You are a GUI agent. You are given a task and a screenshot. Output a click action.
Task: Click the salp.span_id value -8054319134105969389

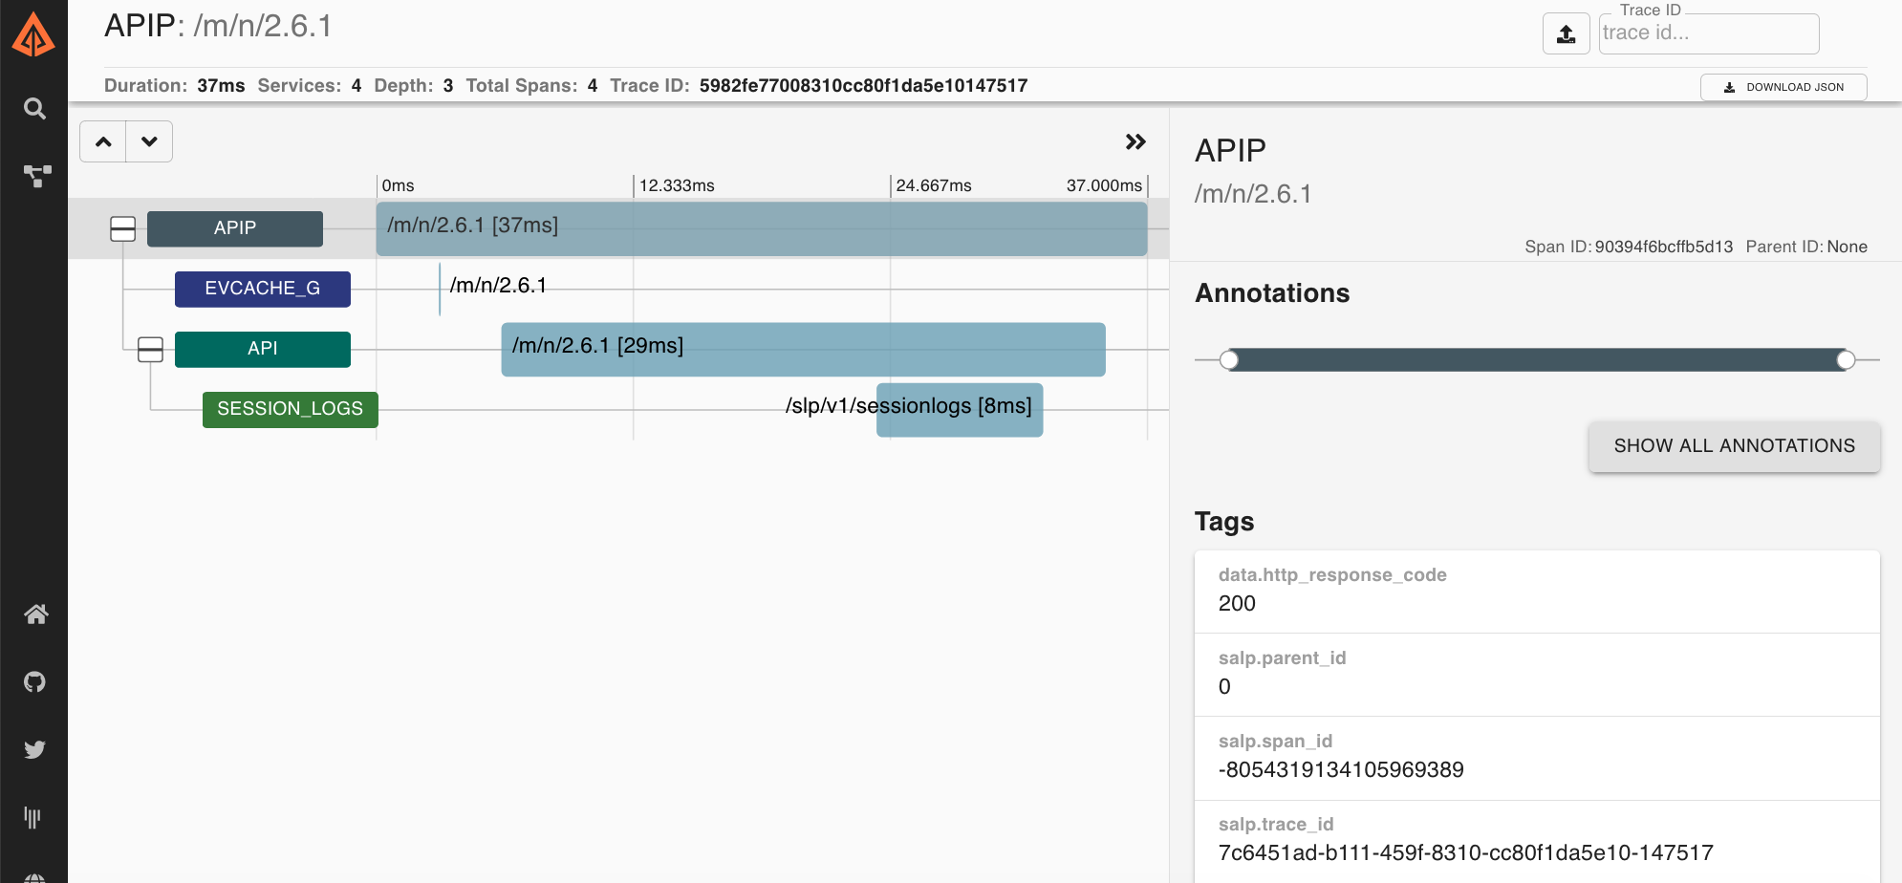tap(1341, 770)
